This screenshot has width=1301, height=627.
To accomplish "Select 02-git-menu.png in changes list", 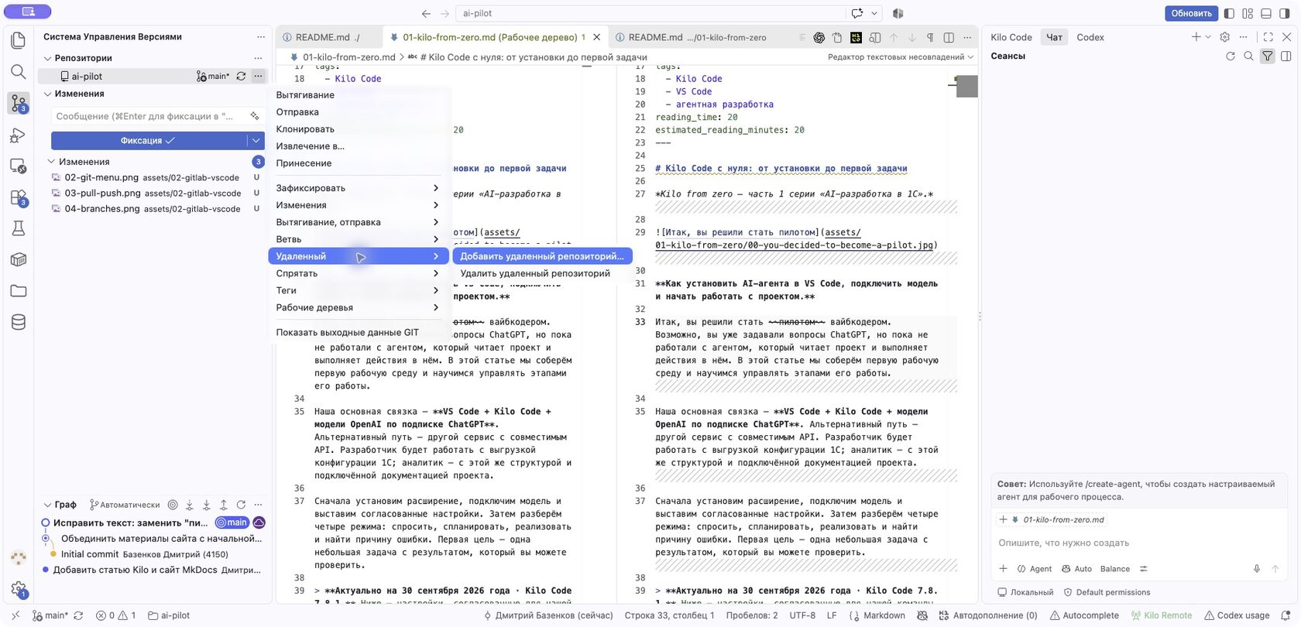I will pyautogui.click(x=153, y=177).
